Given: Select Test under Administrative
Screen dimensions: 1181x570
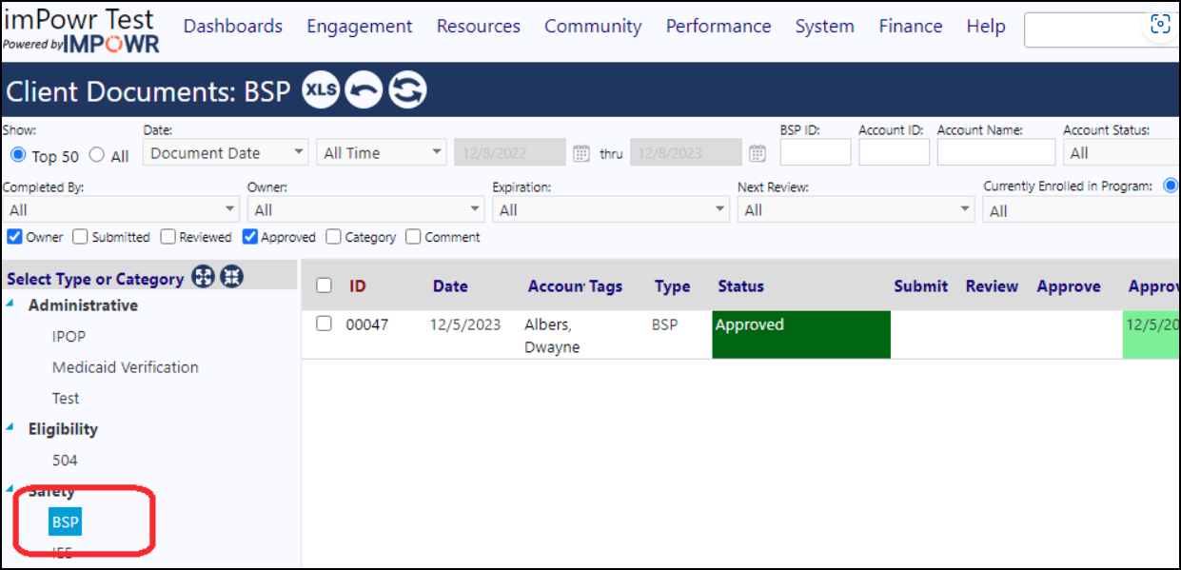Looking at the screenshot, I should pyautogui.click(x=66, y=398).
